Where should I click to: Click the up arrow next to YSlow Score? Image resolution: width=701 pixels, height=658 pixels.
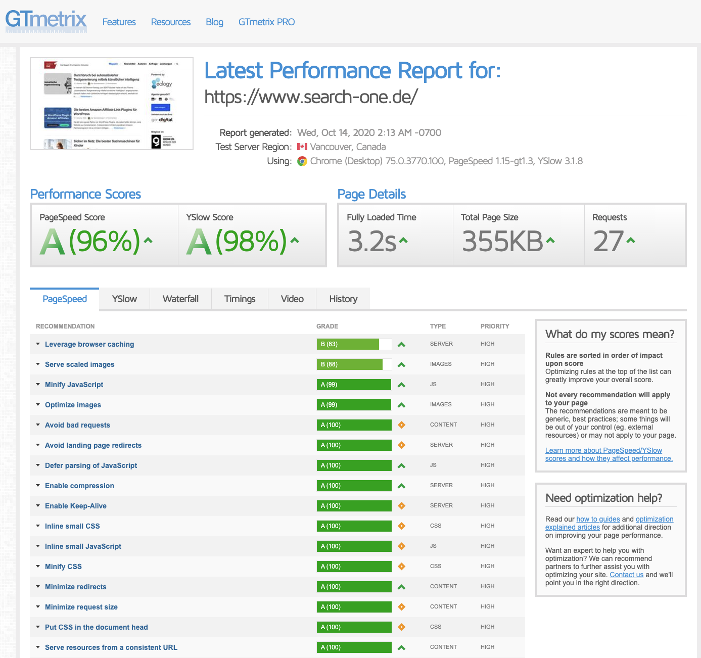(295, 241)
